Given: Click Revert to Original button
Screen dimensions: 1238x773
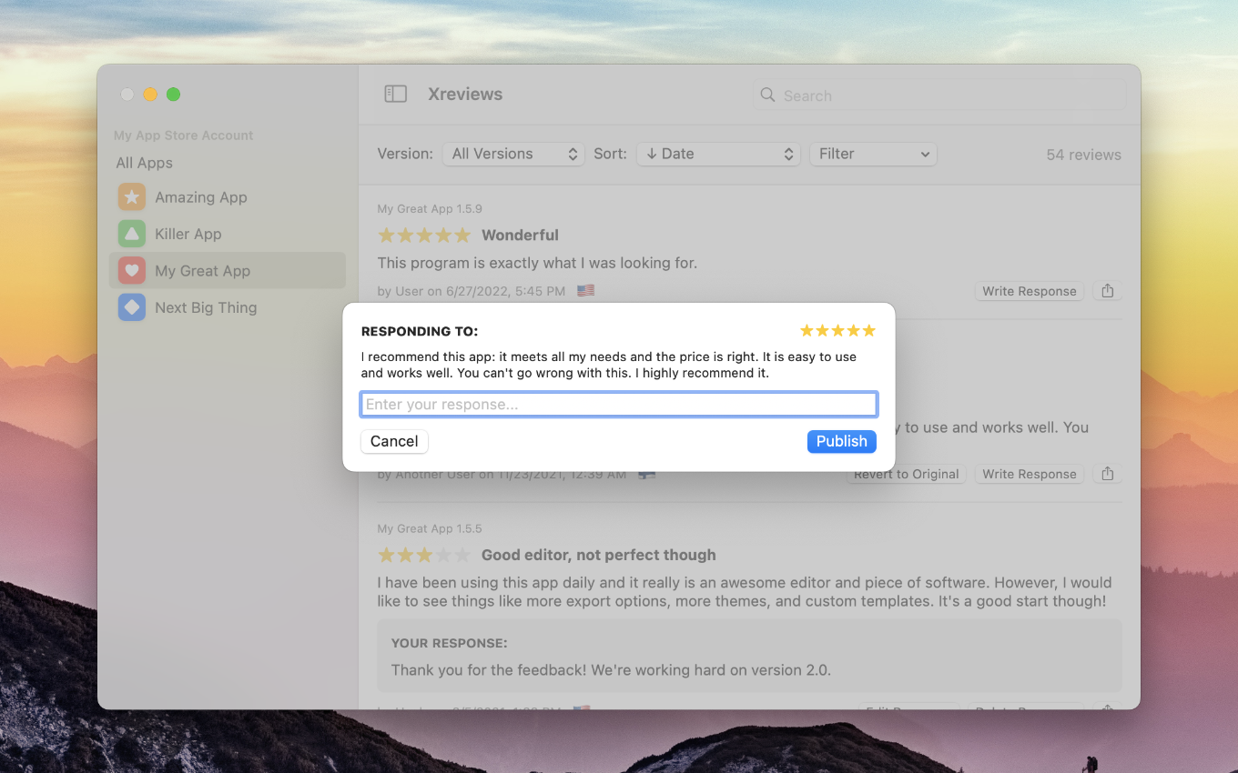Looking at the screenshot, I should coord(906,475).
